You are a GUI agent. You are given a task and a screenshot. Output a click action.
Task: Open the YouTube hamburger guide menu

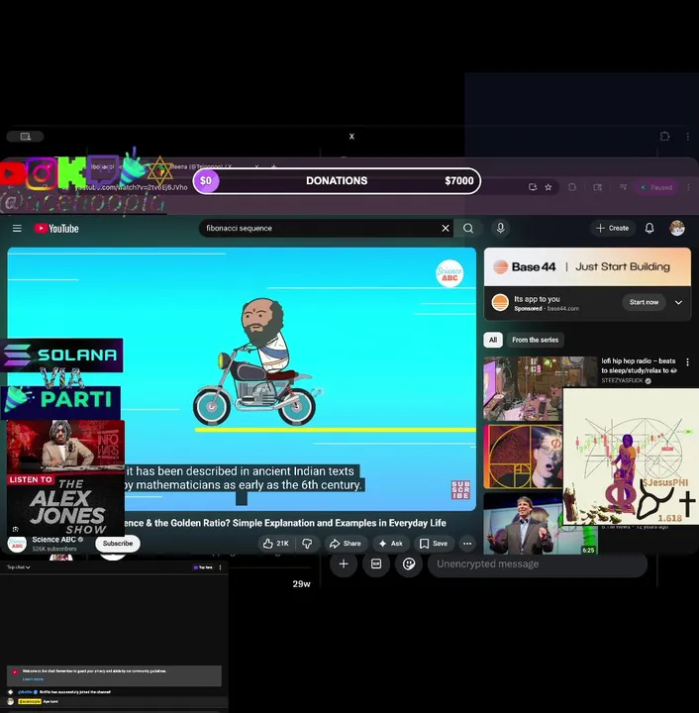[17, 229]
